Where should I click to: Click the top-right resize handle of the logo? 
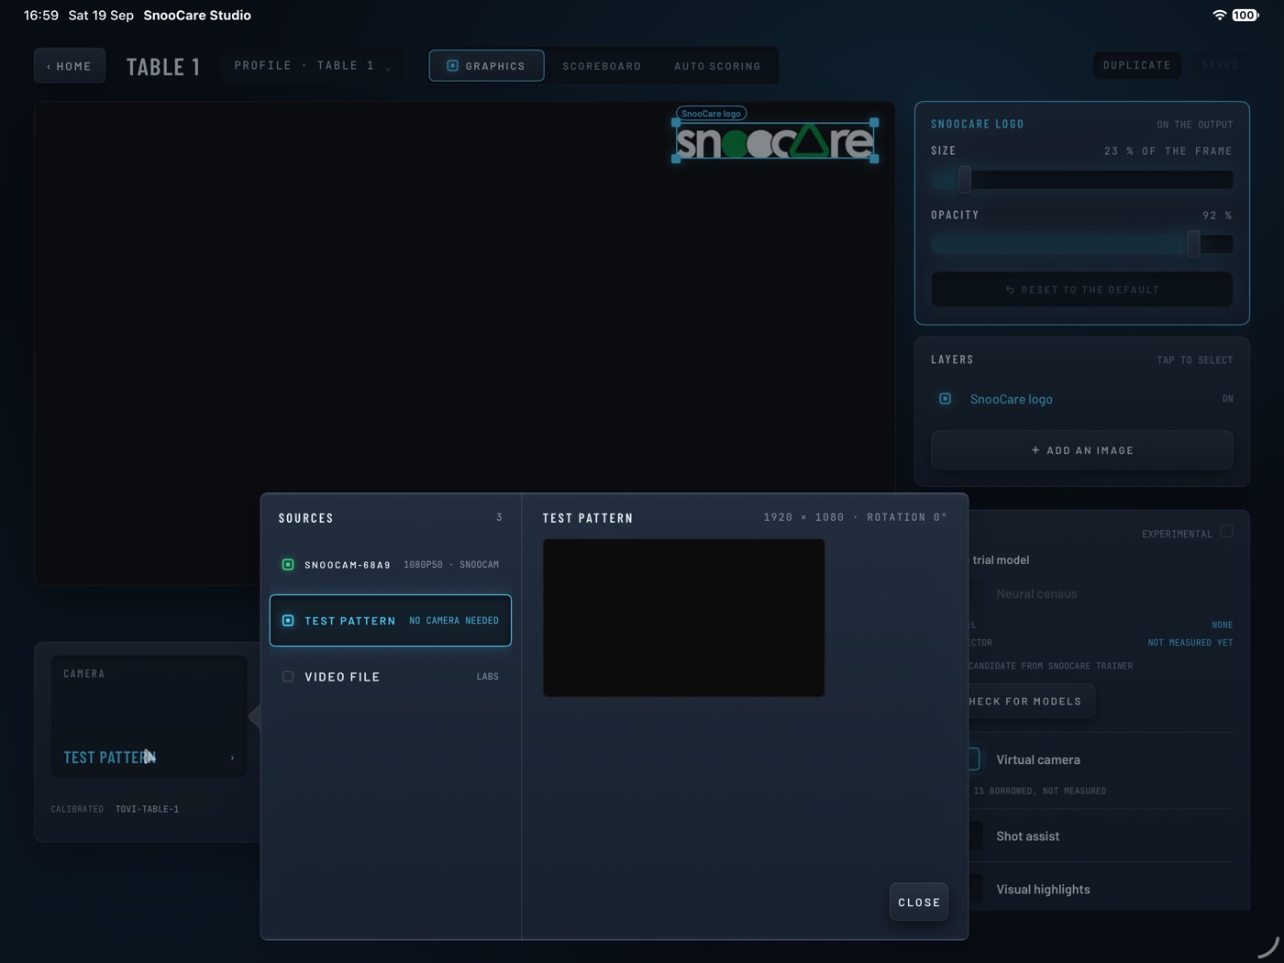[x=874, y=123]
